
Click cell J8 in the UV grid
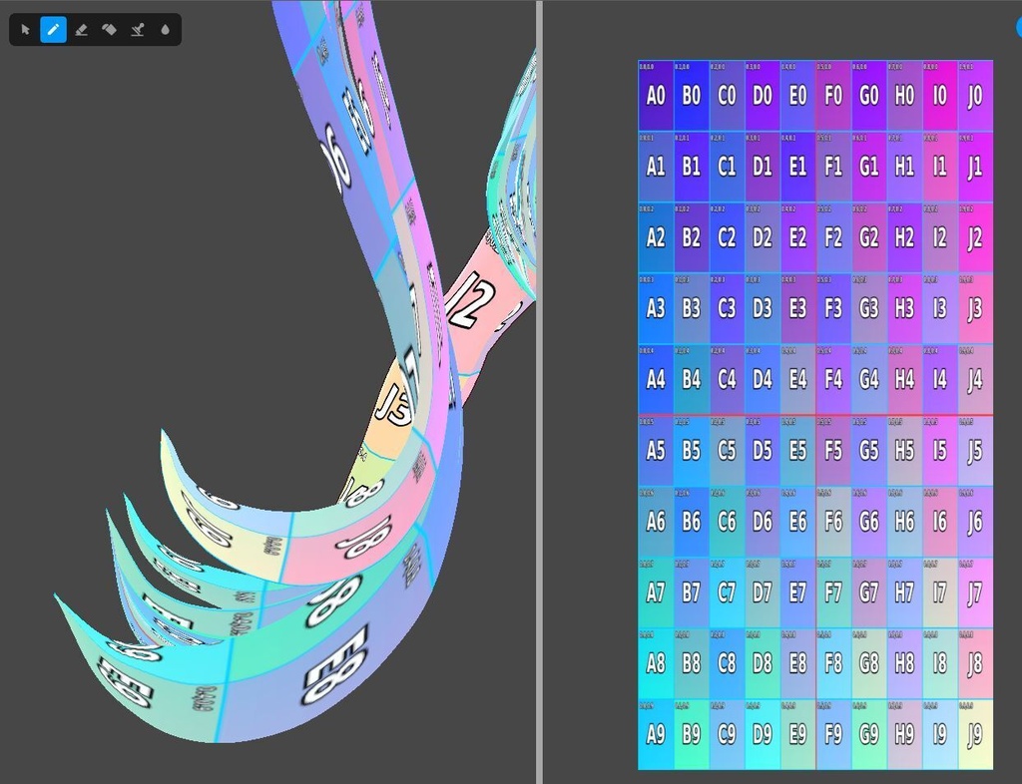tap(975, 663)
